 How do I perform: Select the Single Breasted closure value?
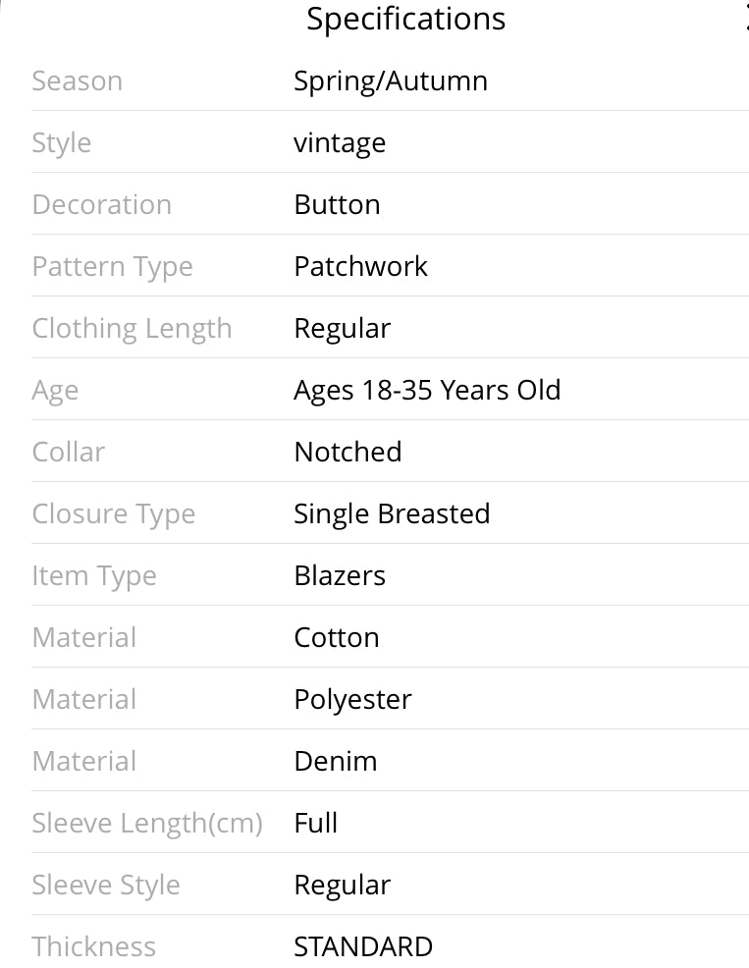[x=392, y=514]
